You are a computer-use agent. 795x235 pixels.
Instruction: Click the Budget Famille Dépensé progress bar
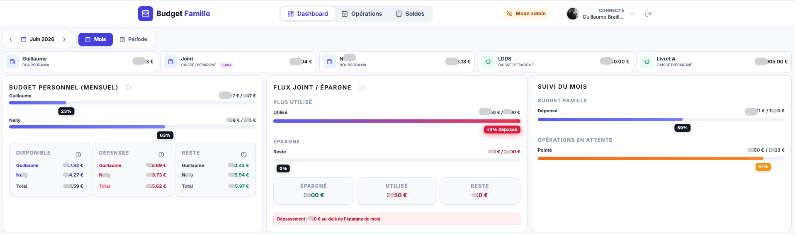point(661,119)
